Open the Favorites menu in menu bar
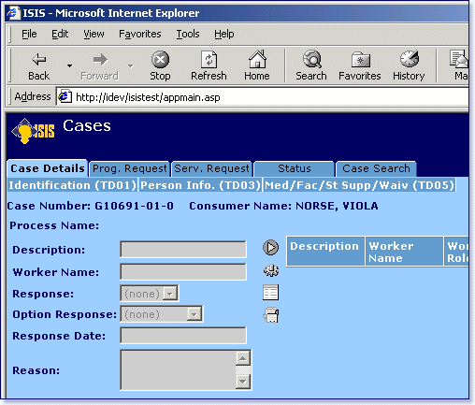 pos(140,34)
